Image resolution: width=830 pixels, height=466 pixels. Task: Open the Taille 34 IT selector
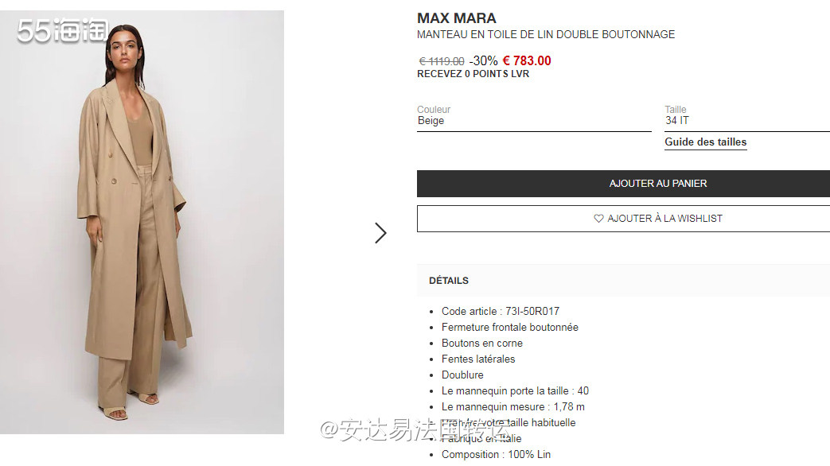pos(747,118)
